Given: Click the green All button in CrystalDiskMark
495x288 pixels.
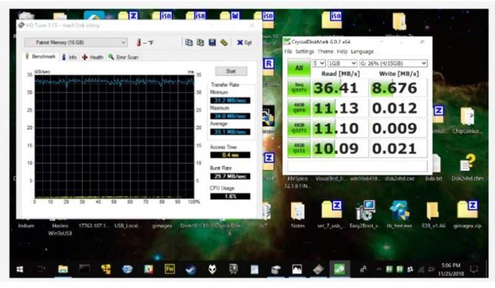Looking at the screenshot, I should tap(299, 67).
